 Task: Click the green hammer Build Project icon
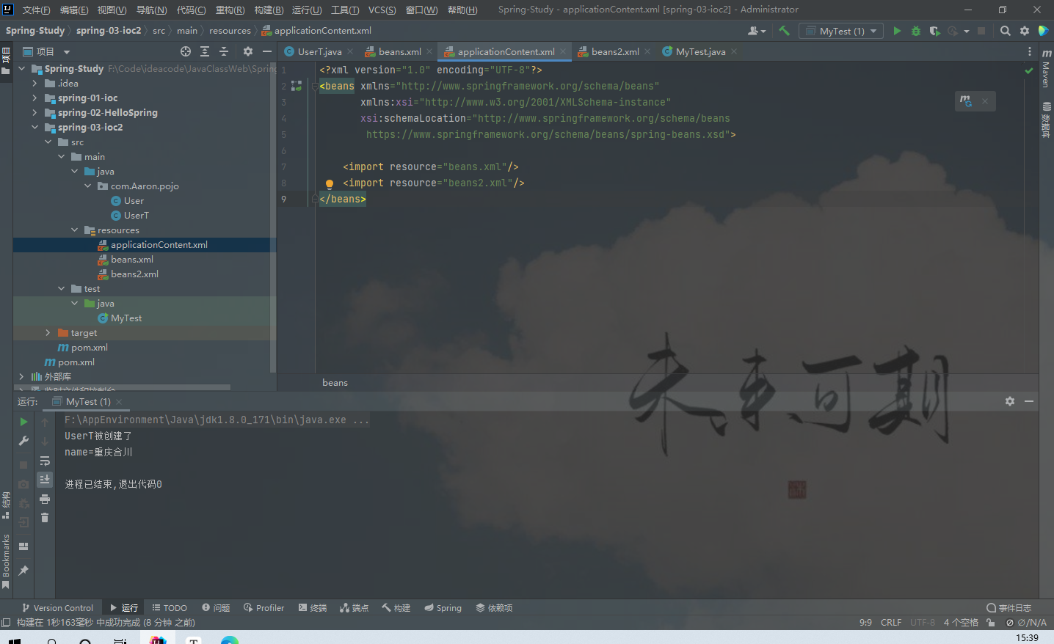click(784, 31)
